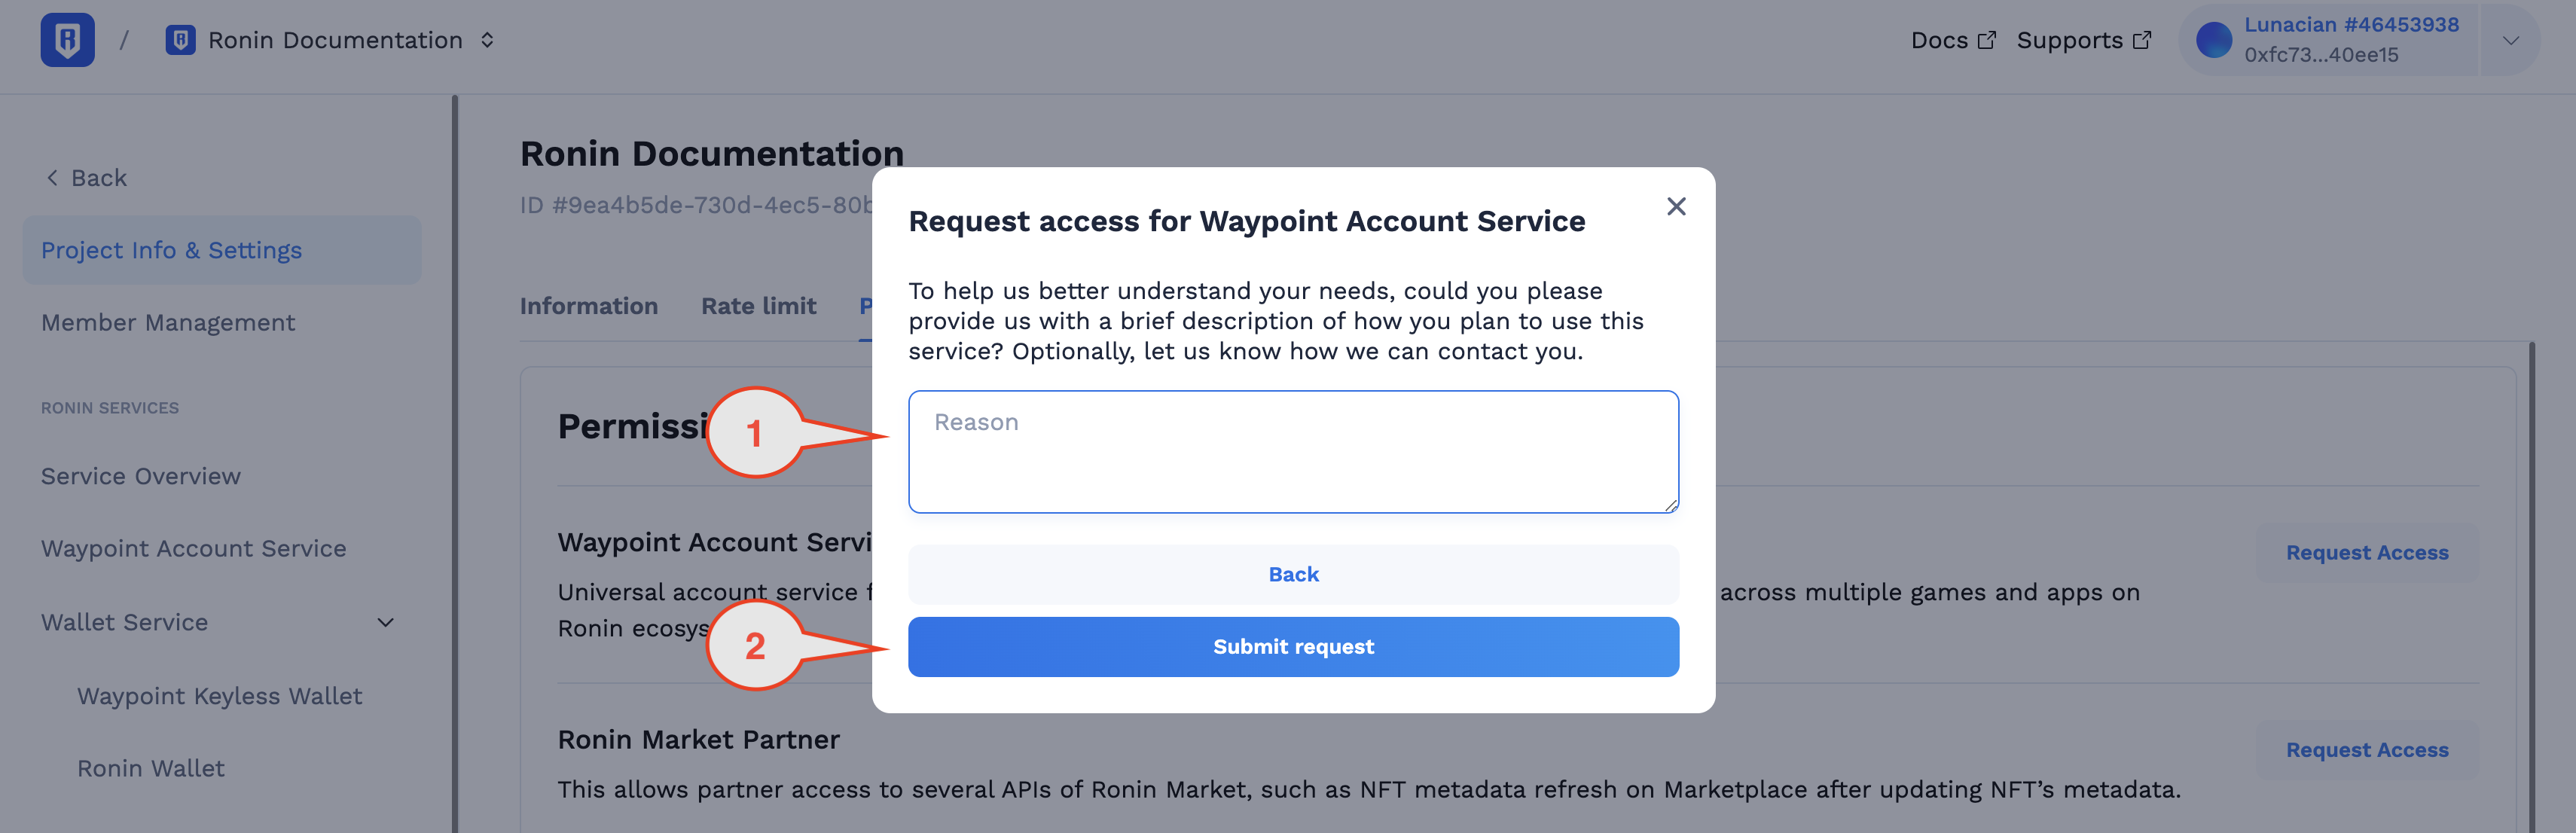Go back using the sidebar Back arrow
Viewport: 2576px width, 833px height.
[86, 178]
